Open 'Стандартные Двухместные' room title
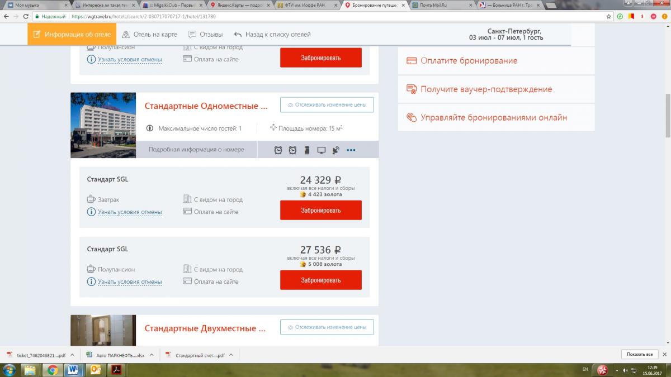671x377 pixels. (x=205, y=328)
